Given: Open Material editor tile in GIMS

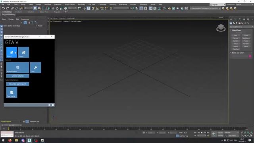Looking at the screenshot, I should click(17, 68).
